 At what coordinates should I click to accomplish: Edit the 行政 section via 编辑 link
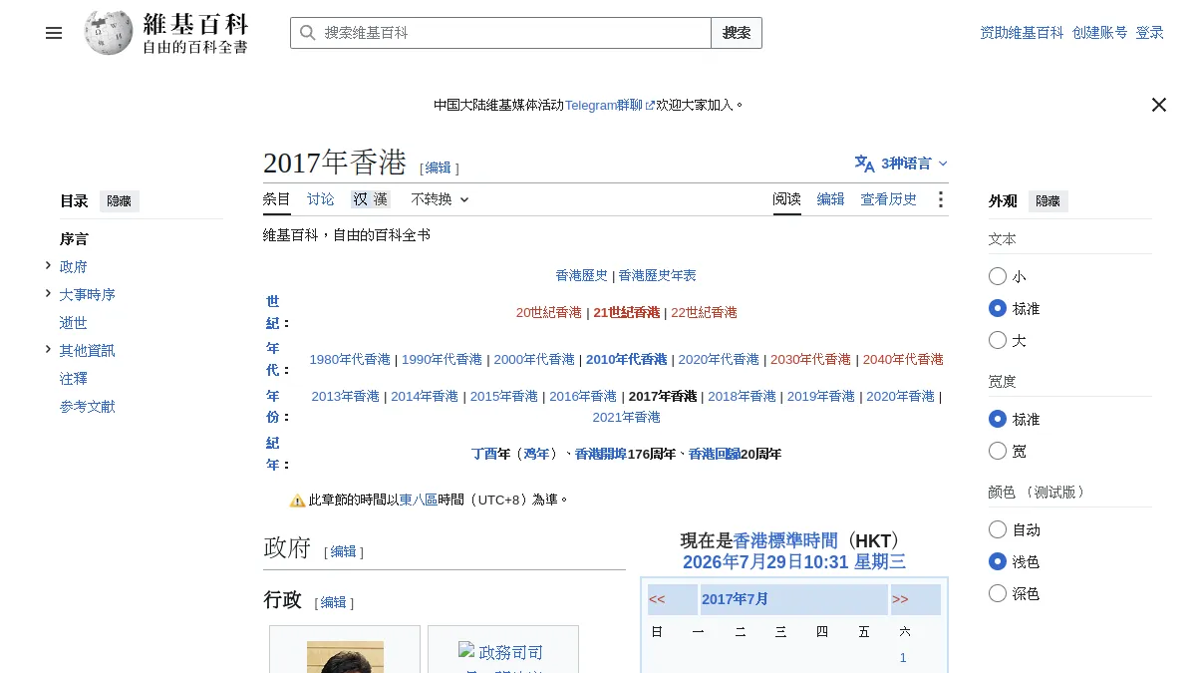(x=334, y=602)
